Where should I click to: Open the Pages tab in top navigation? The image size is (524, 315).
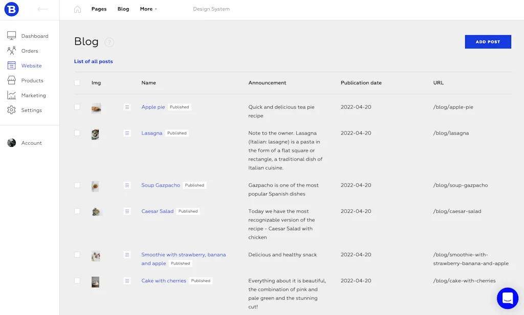click(99, 9)
